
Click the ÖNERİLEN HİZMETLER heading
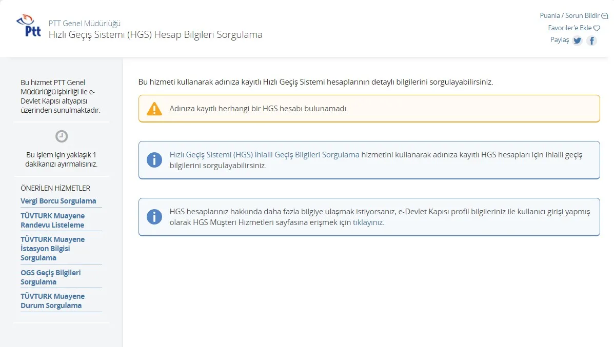pyautogui.click(x=55, y=188)
